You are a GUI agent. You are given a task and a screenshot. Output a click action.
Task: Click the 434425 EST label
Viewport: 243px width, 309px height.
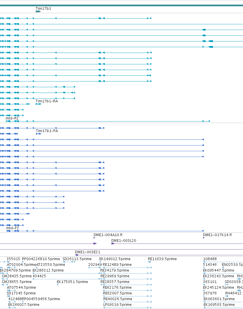point(39,276)
